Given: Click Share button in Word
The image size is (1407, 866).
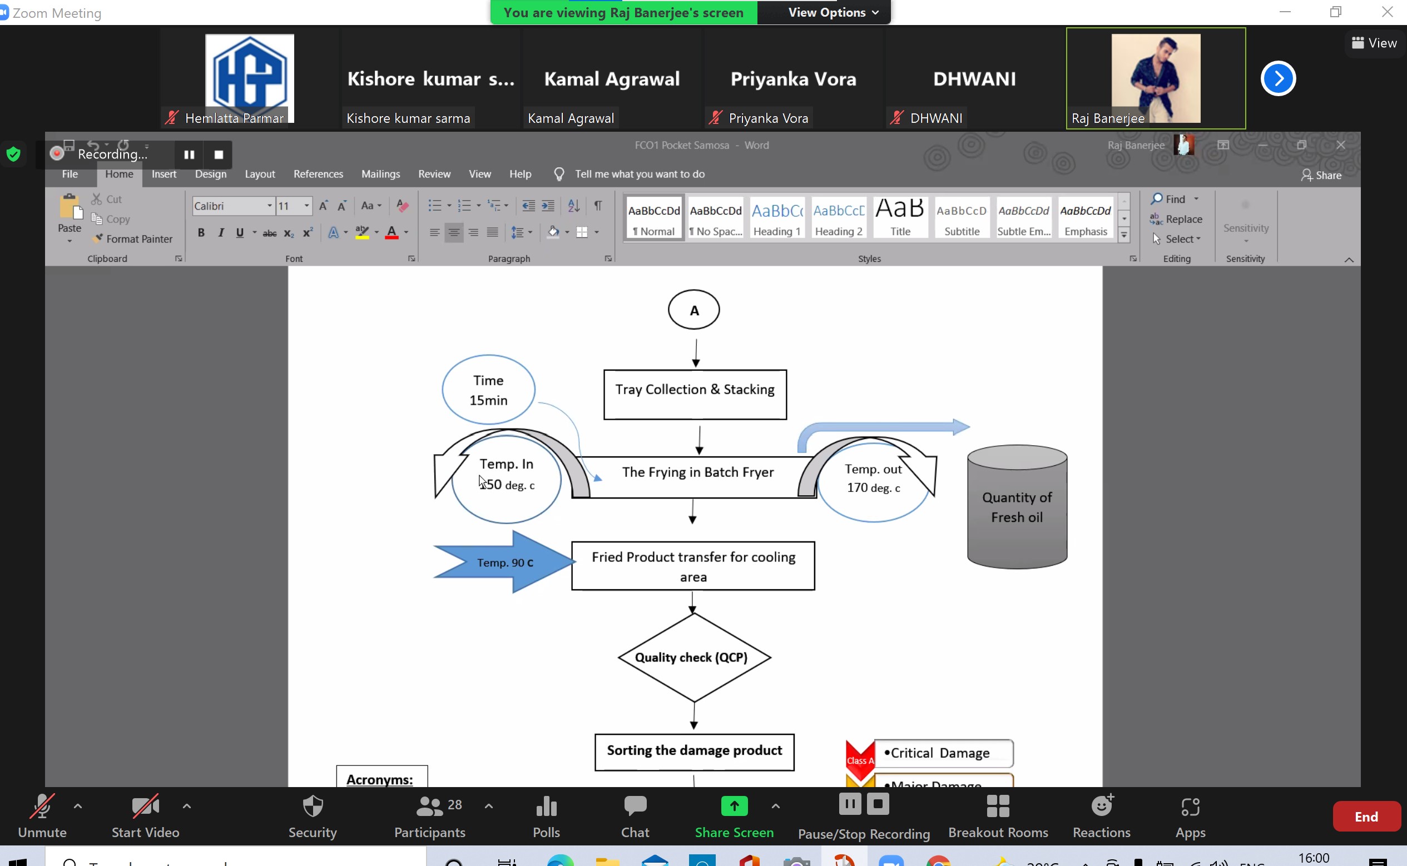Looking at the screenshot, I should pyautogui.click(x=1321, y=175).
